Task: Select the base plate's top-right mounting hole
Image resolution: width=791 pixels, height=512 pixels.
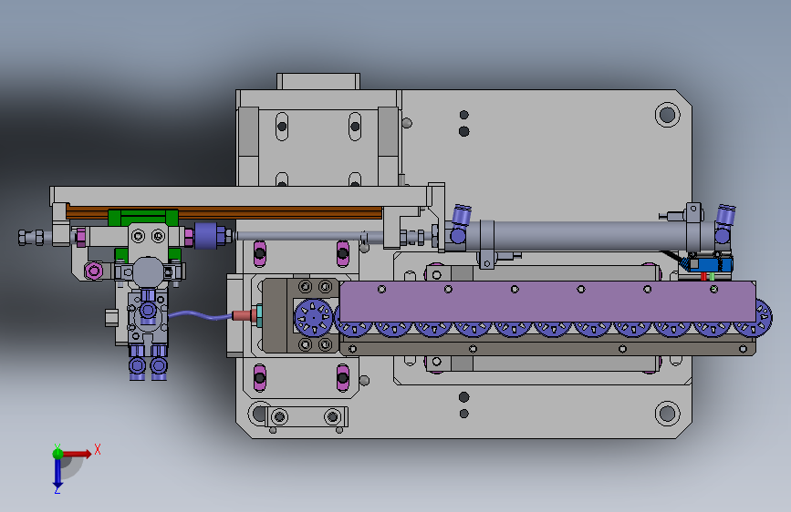Action: 668,115
